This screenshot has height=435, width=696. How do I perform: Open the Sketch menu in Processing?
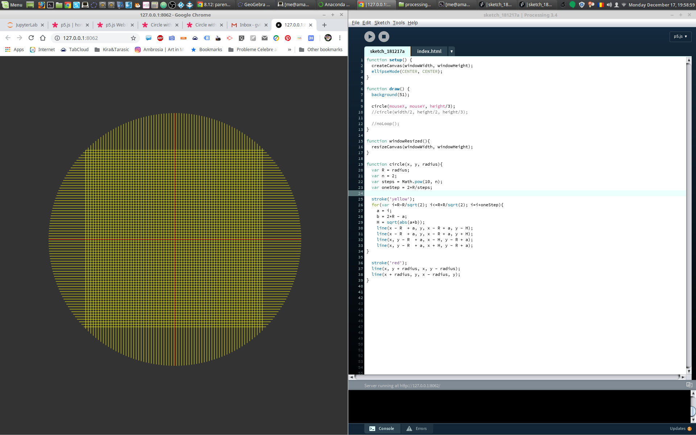(x=382, y=22)
